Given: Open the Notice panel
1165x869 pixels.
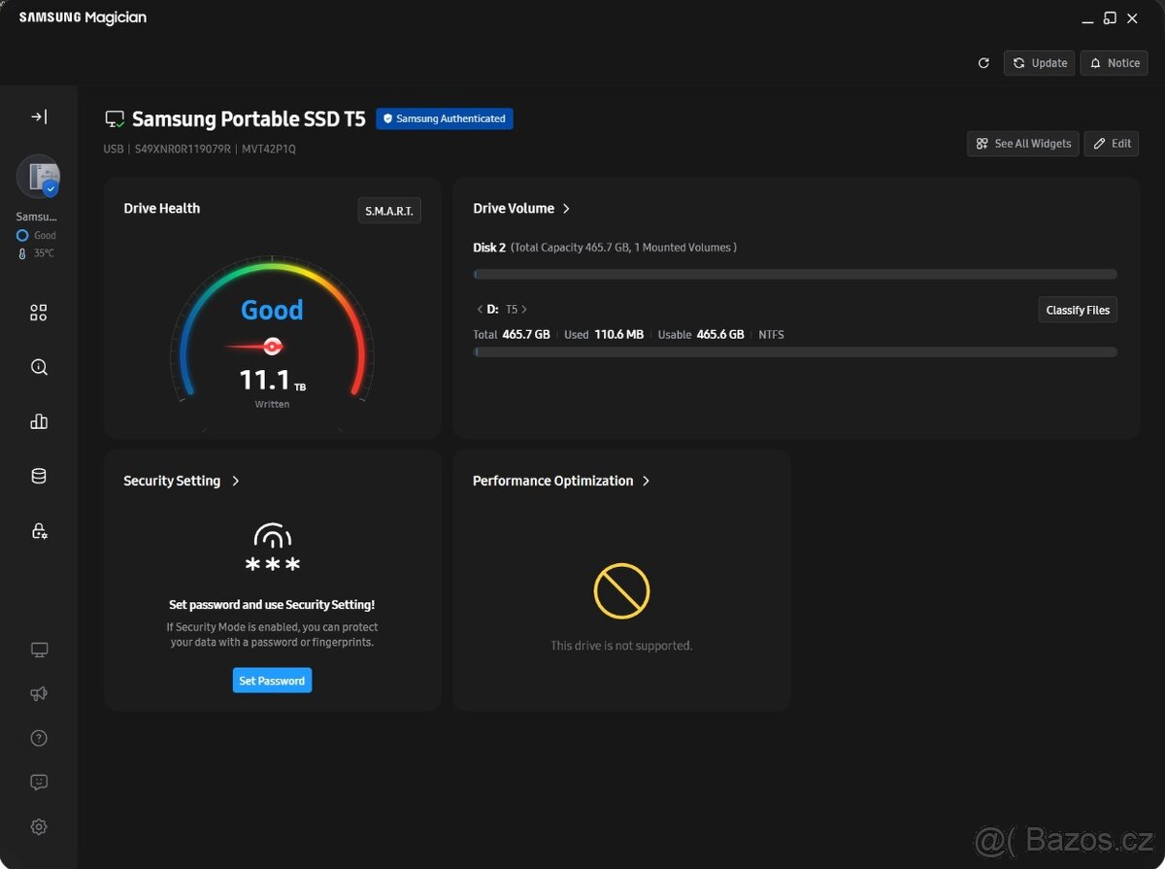Looking at the screenshot, I should pos(1114,62).
